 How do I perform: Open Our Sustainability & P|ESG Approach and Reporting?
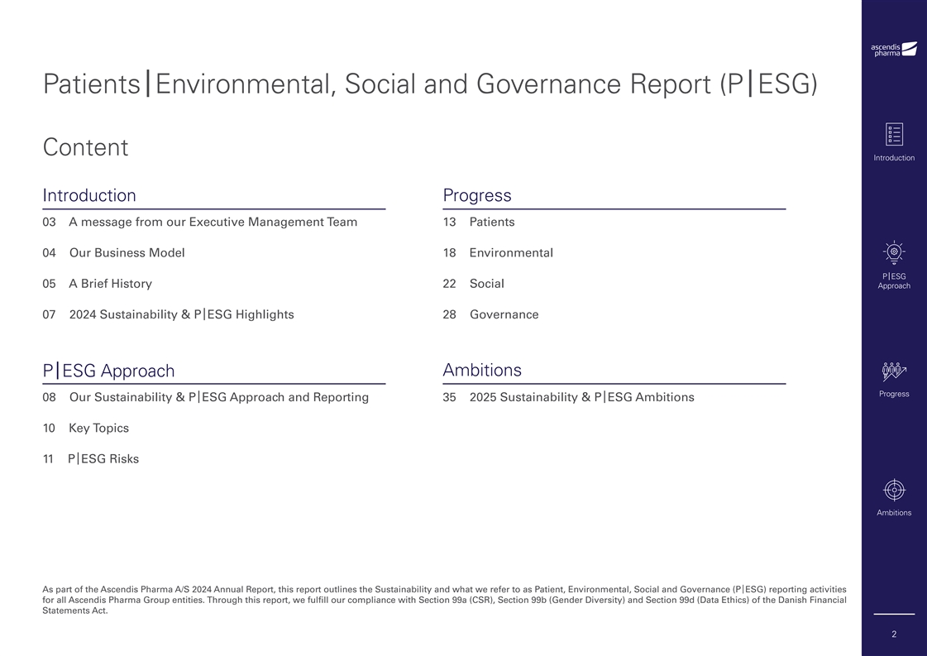218,397
